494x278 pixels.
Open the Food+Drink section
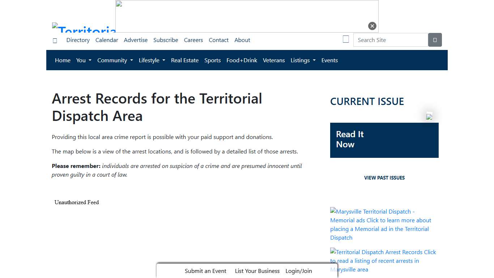(242, 60)
